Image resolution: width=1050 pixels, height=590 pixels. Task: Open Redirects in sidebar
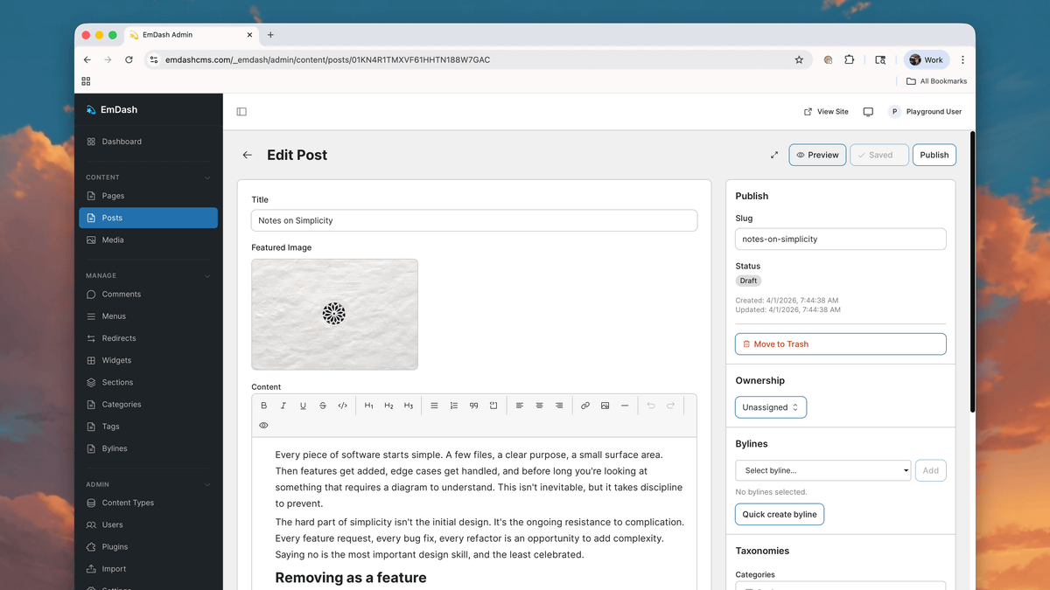coord(149,338)
